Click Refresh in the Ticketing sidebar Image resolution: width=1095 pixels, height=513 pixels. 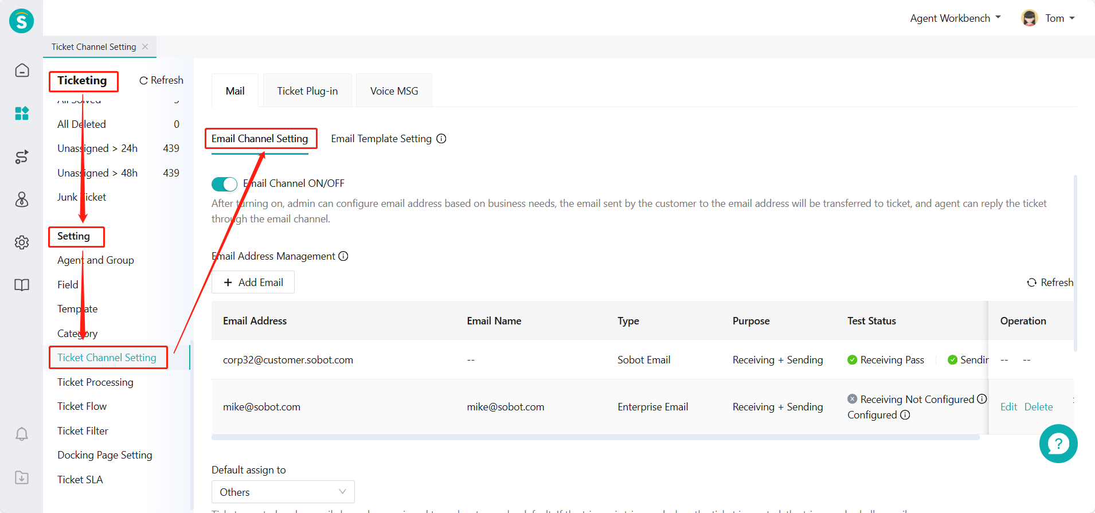coord(161,80)
